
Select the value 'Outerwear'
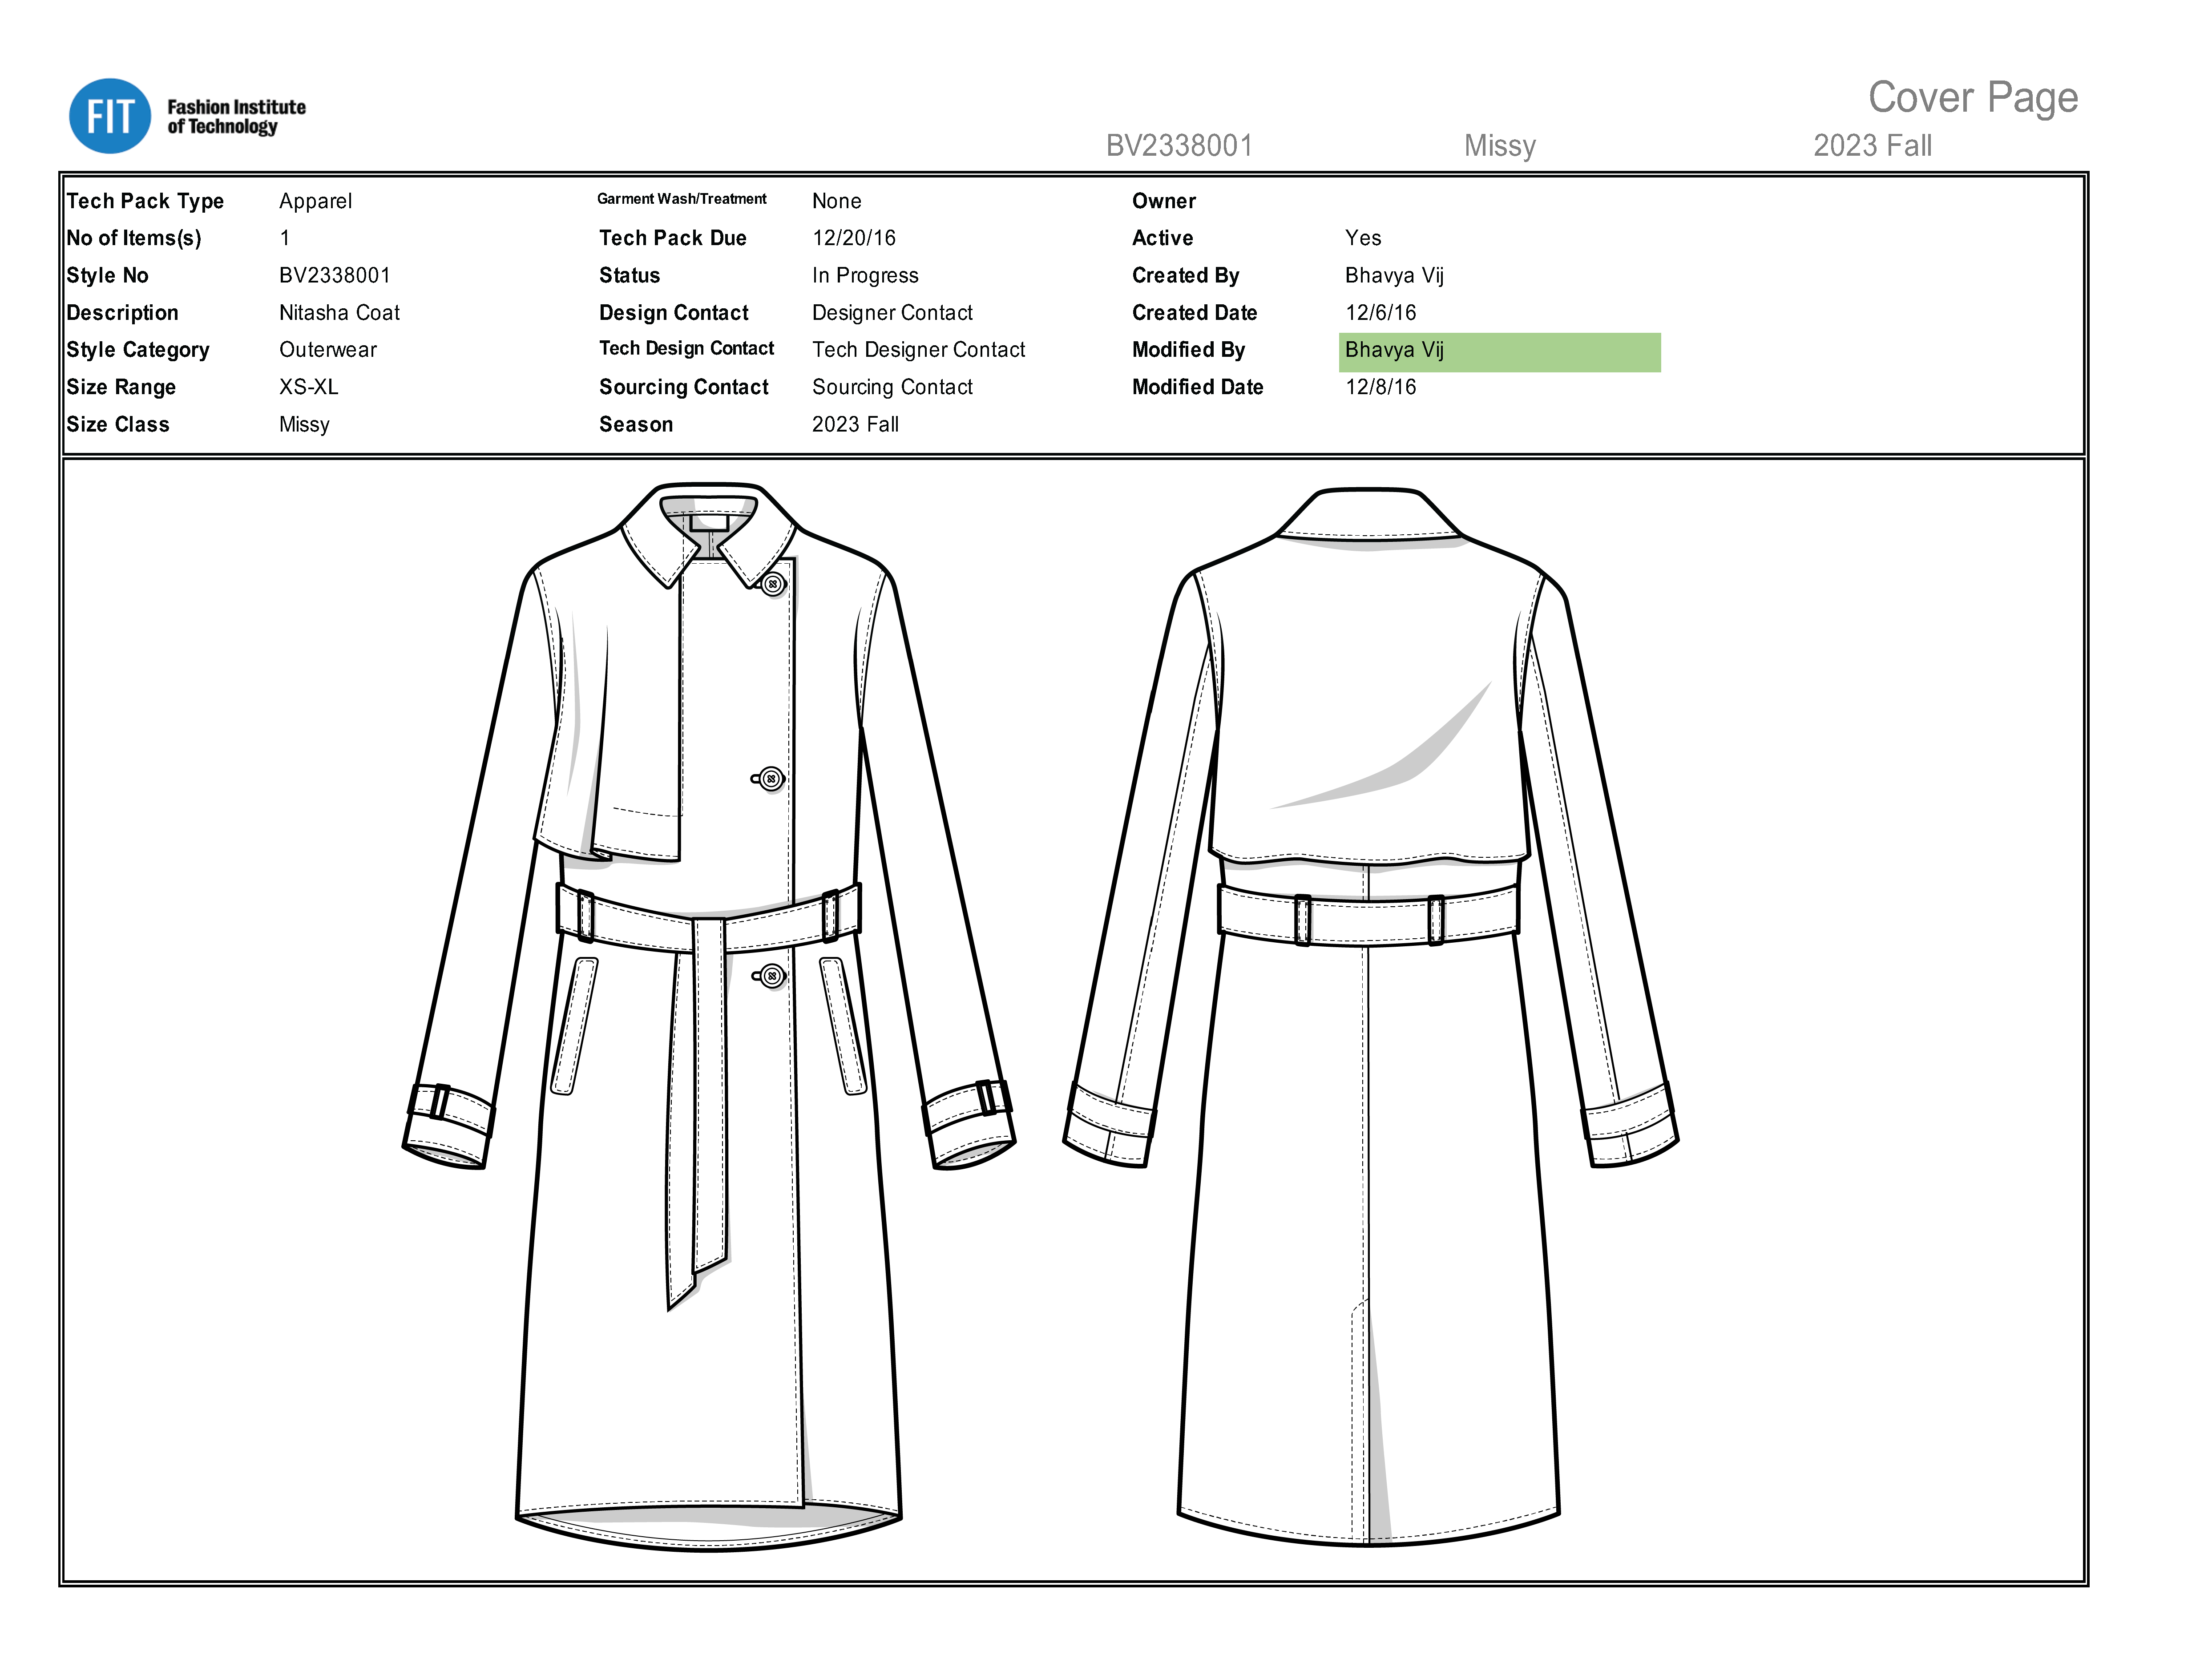pyautogui.click(x=328, y=350)
